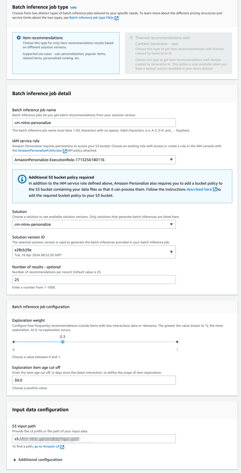Click the dropdown arrow on the IAM service role selector

pyautogui.click(x=171, y=159)
